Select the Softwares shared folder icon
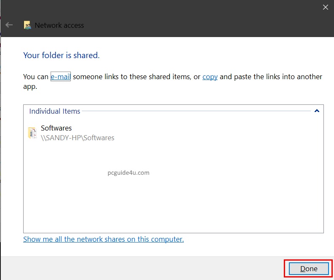334x280 pixels. [32, 133]
